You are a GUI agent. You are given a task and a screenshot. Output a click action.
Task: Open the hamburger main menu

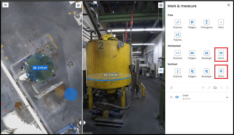[5, 5]
